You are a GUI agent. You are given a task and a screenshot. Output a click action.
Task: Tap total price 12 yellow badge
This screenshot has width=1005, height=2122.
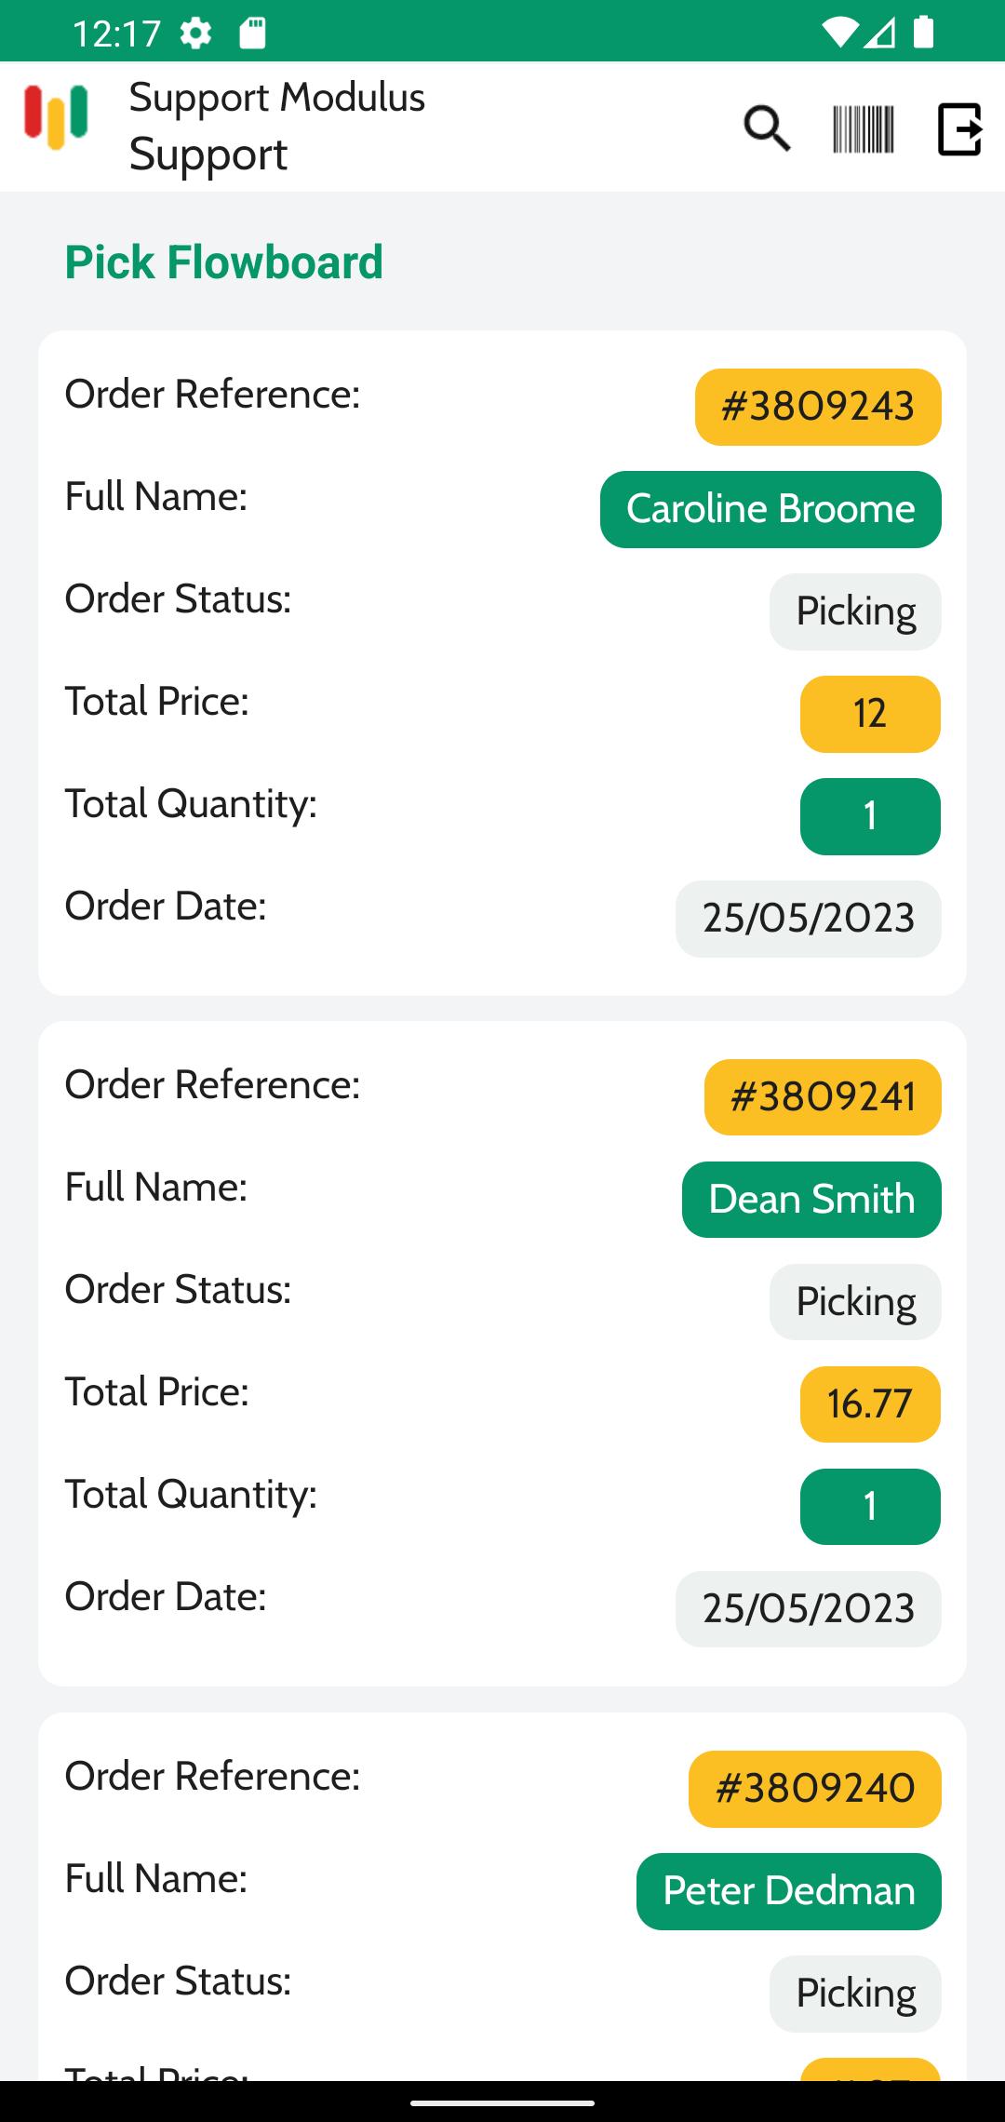(x=870, y=714)
